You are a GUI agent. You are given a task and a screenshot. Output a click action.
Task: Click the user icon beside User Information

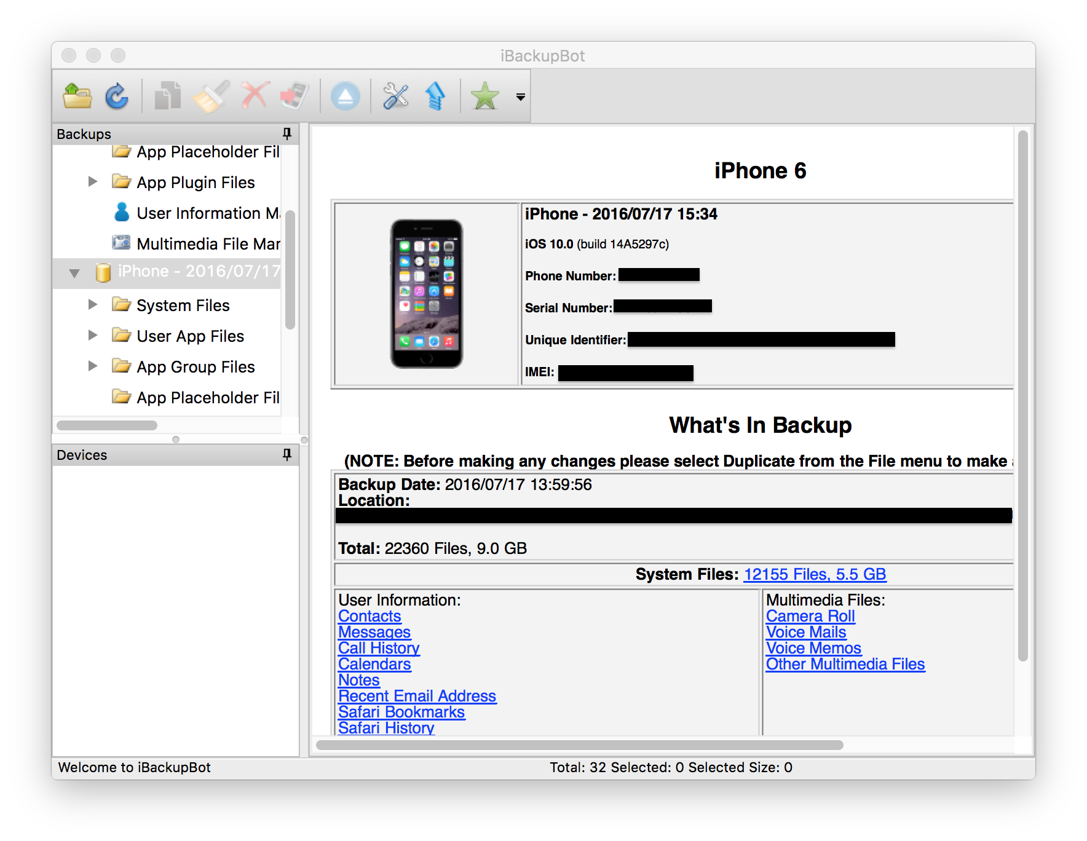122,211
